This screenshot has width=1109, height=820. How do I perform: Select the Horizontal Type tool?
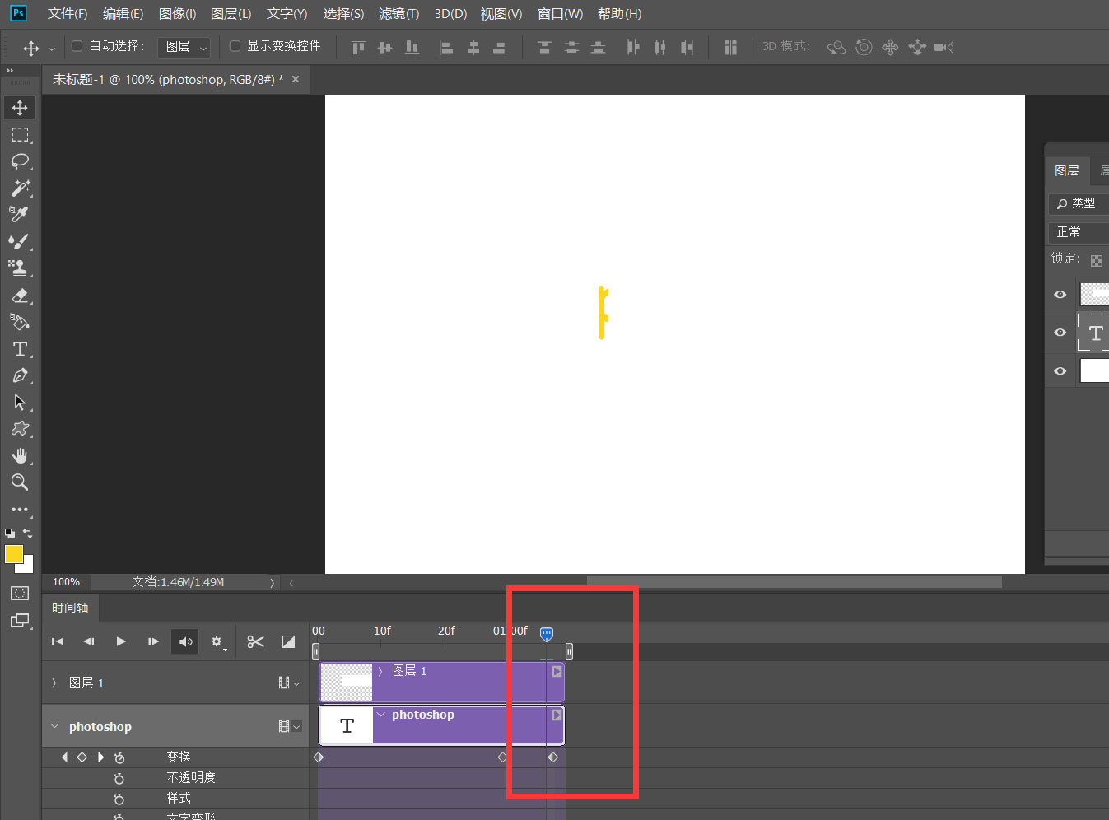pos(20,349)
